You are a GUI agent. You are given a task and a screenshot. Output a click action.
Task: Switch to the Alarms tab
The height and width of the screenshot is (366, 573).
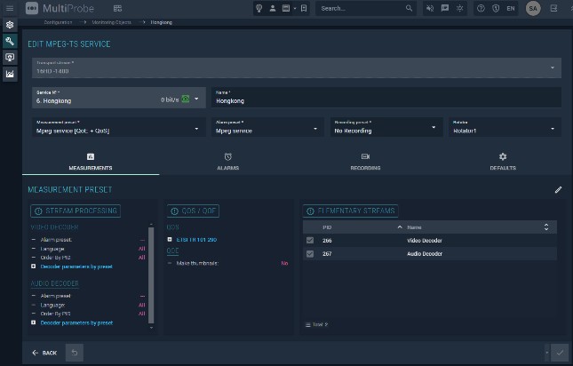tap(228, 161)
